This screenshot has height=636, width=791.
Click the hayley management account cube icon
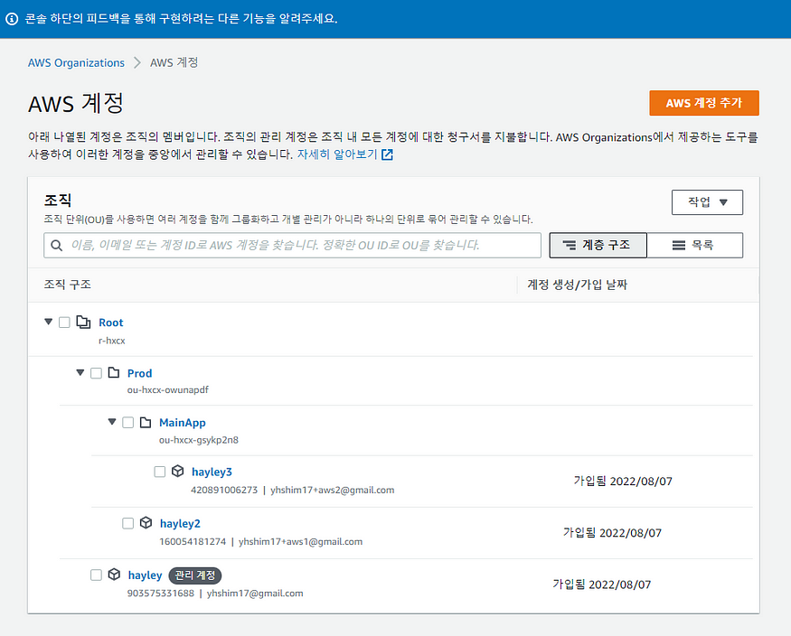tap(115, 574)
